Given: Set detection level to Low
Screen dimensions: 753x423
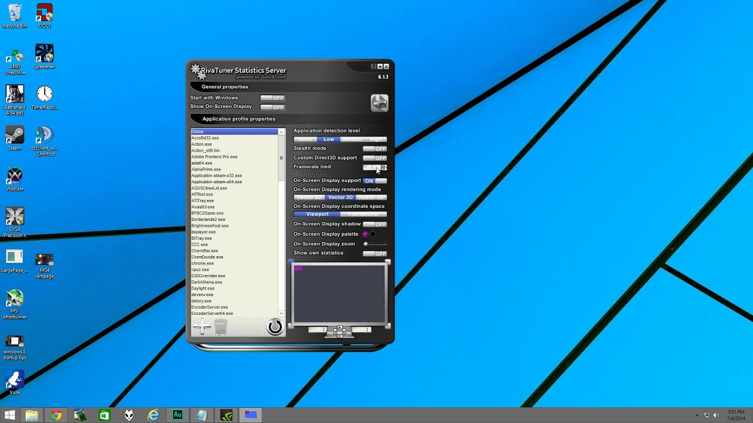Looking at the screenshot, I should tap(329, 139).
